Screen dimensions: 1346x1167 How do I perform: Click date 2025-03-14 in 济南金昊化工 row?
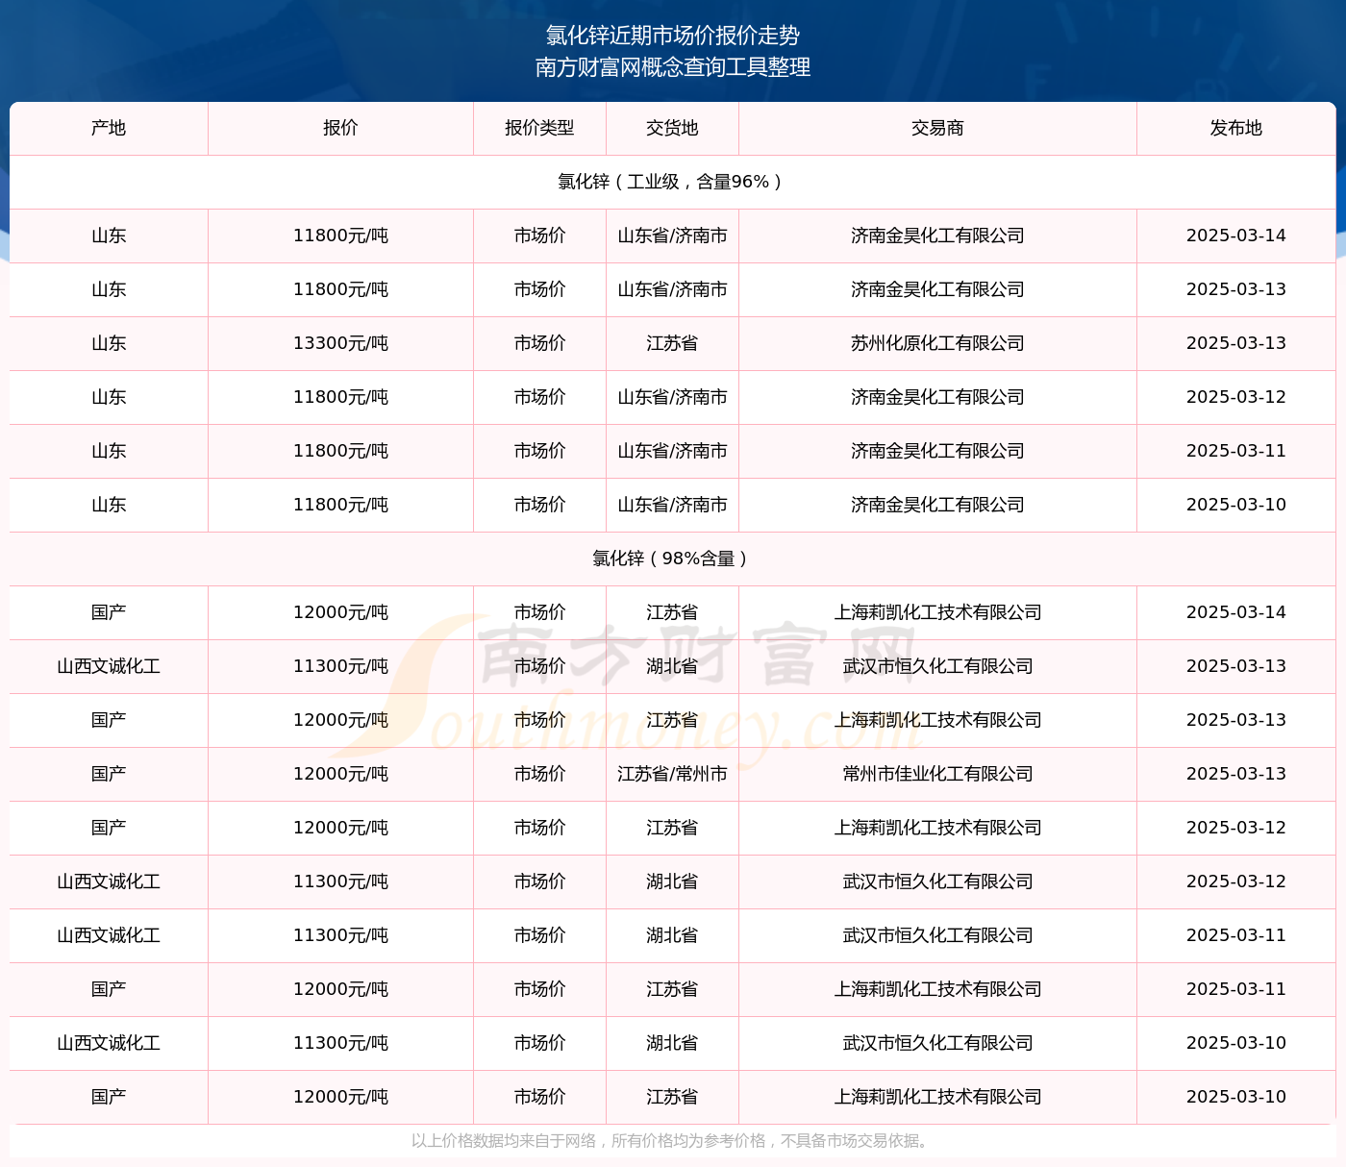pos(1236,236)
